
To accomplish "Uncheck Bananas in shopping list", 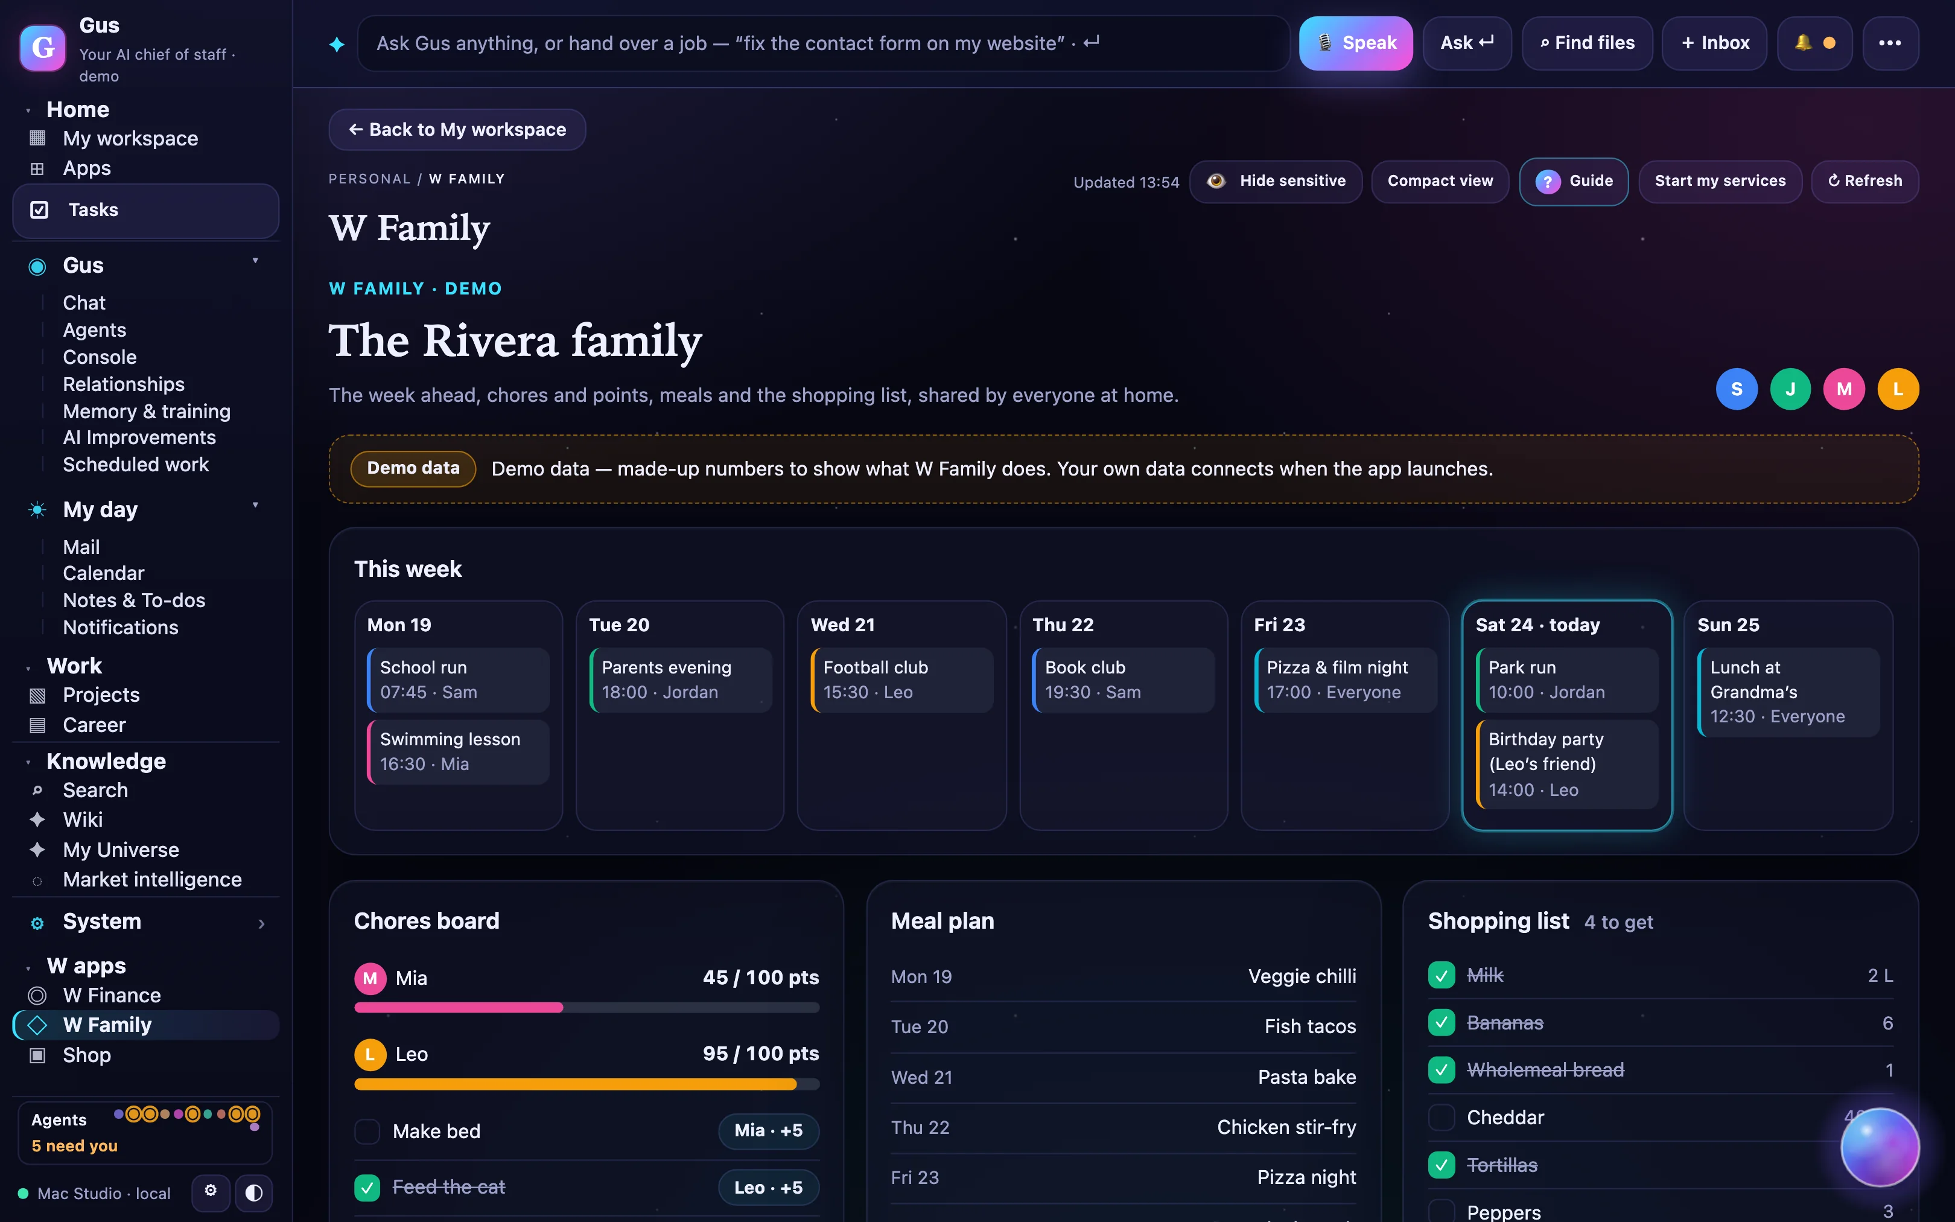I will 1441,1023.
